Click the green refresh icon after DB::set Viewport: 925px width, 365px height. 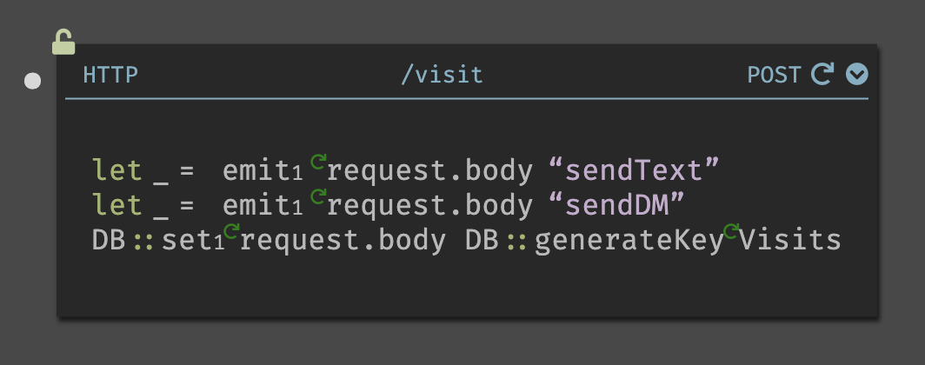[231, 231]
